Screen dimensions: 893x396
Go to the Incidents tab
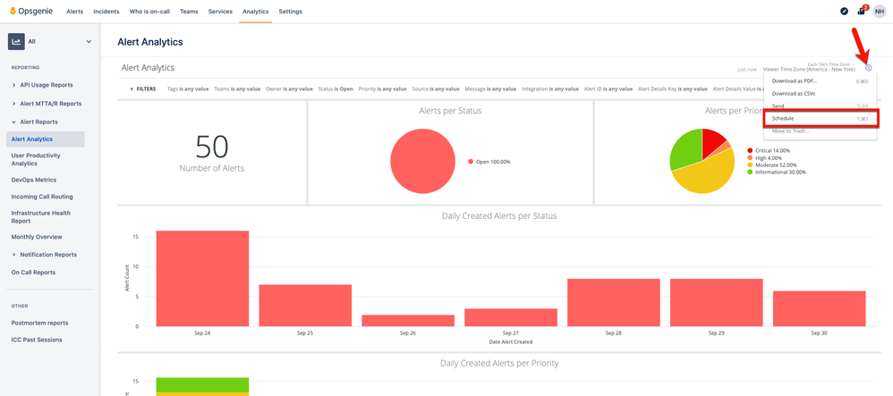point(106,12)
